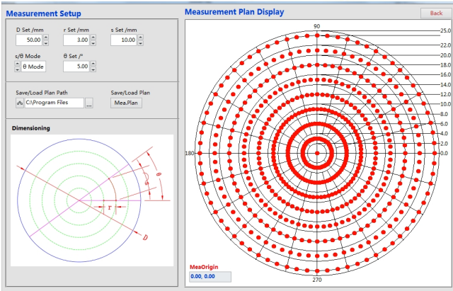
Task: Click the 18.0 radius label
Action: pos(445,65)
